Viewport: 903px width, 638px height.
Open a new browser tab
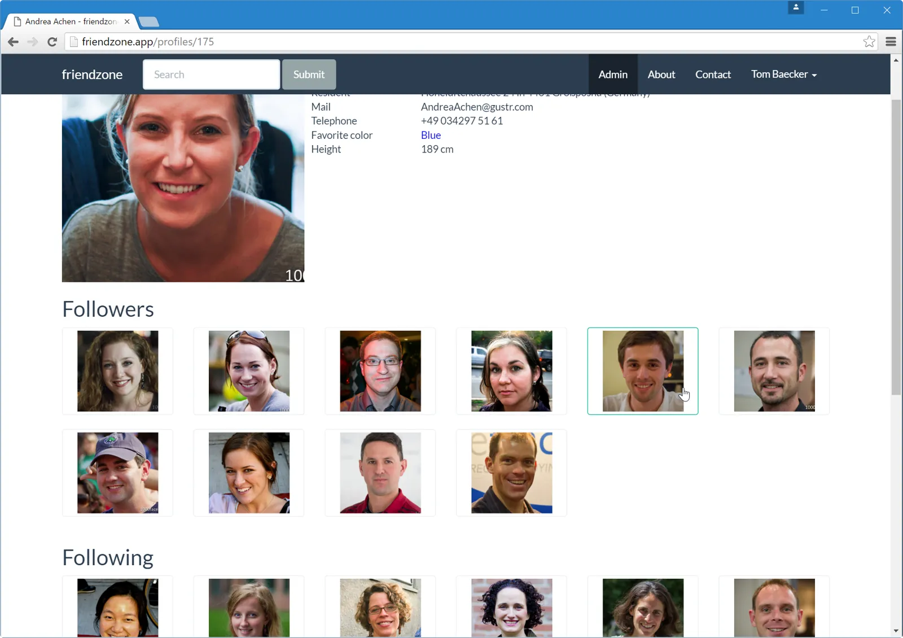pos(148,22)
